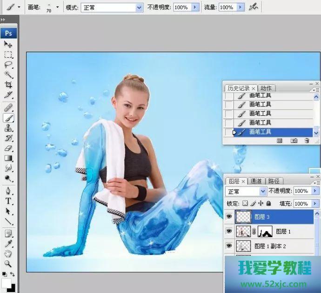
Task: Hide layer 图层 3 using eye icon
Action: pos(229,217)
